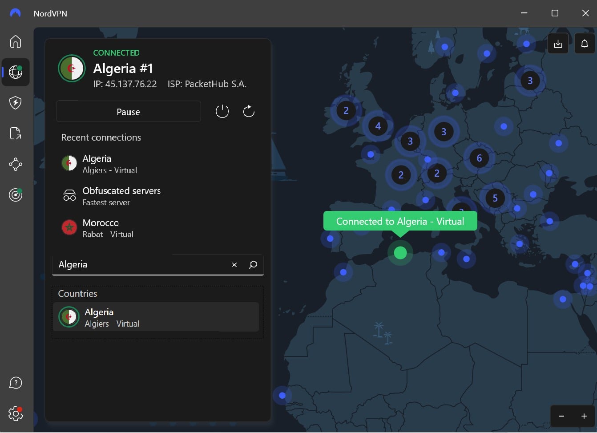Screen dimensions: 597x433
Task: Expand the server cluster labeled 6
Action: [479, 158]
